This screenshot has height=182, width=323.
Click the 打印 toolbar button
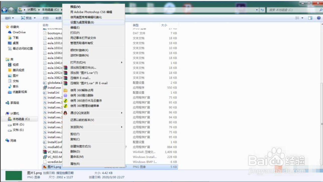[46, 18]
